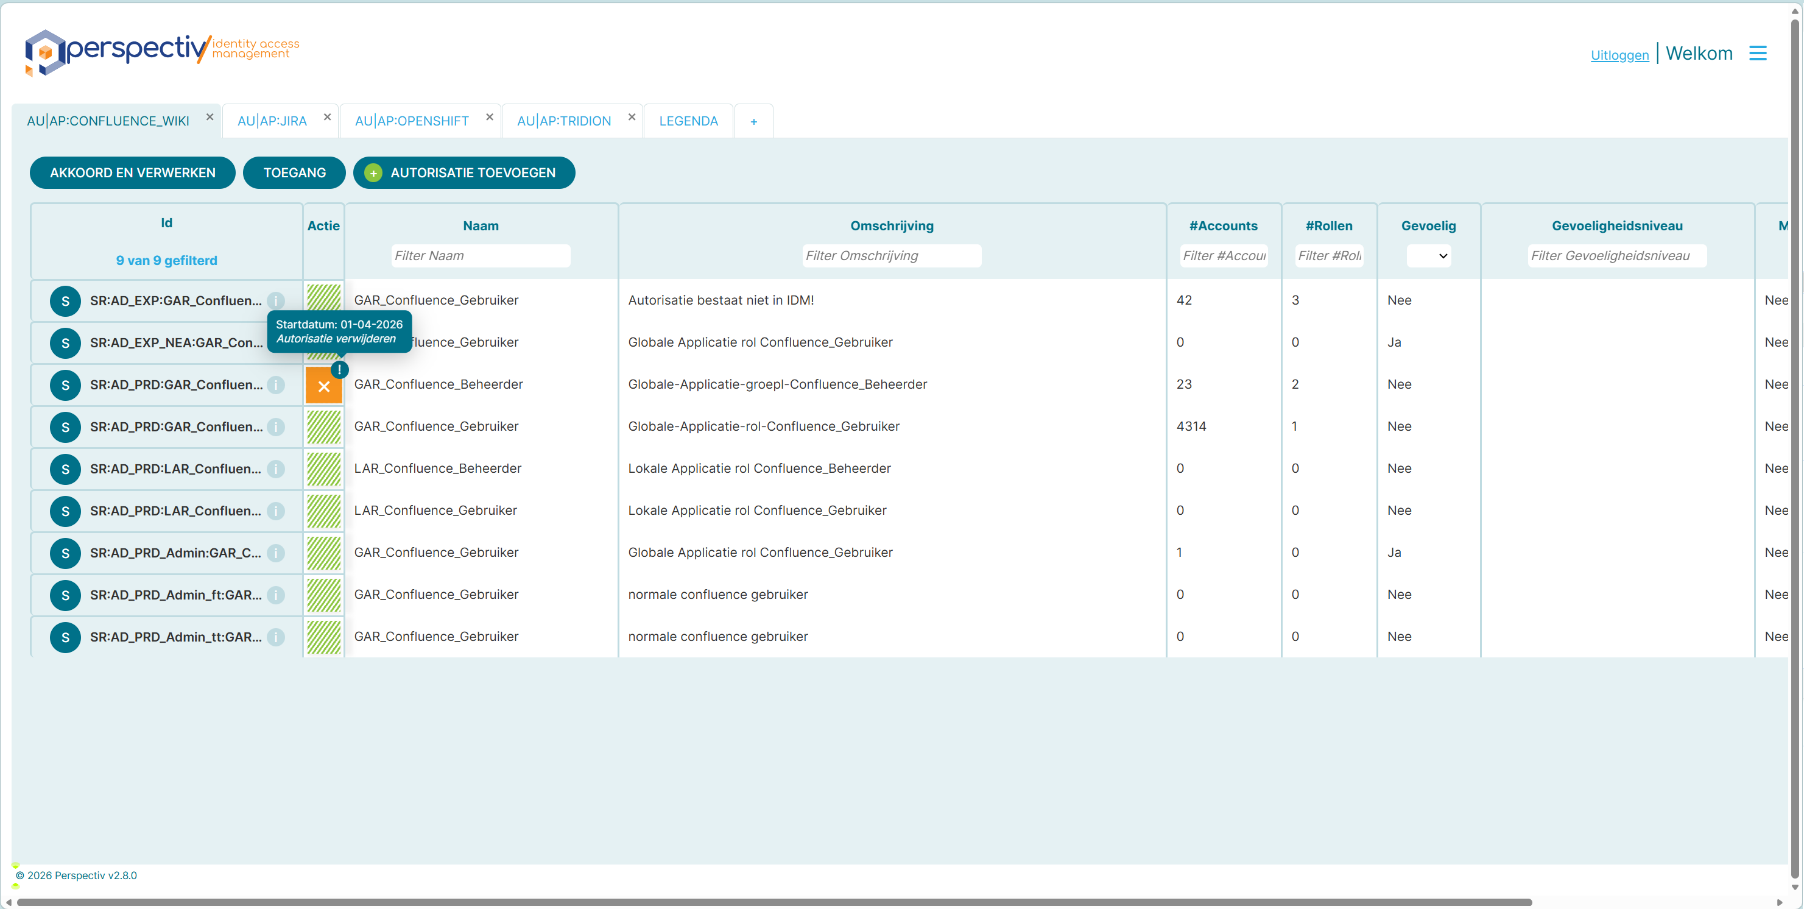
Task: Open the info icon of the SR:AD_PRD_Admin:GAR_C... row
Action: pyautogui.click(x=276, y=553)
